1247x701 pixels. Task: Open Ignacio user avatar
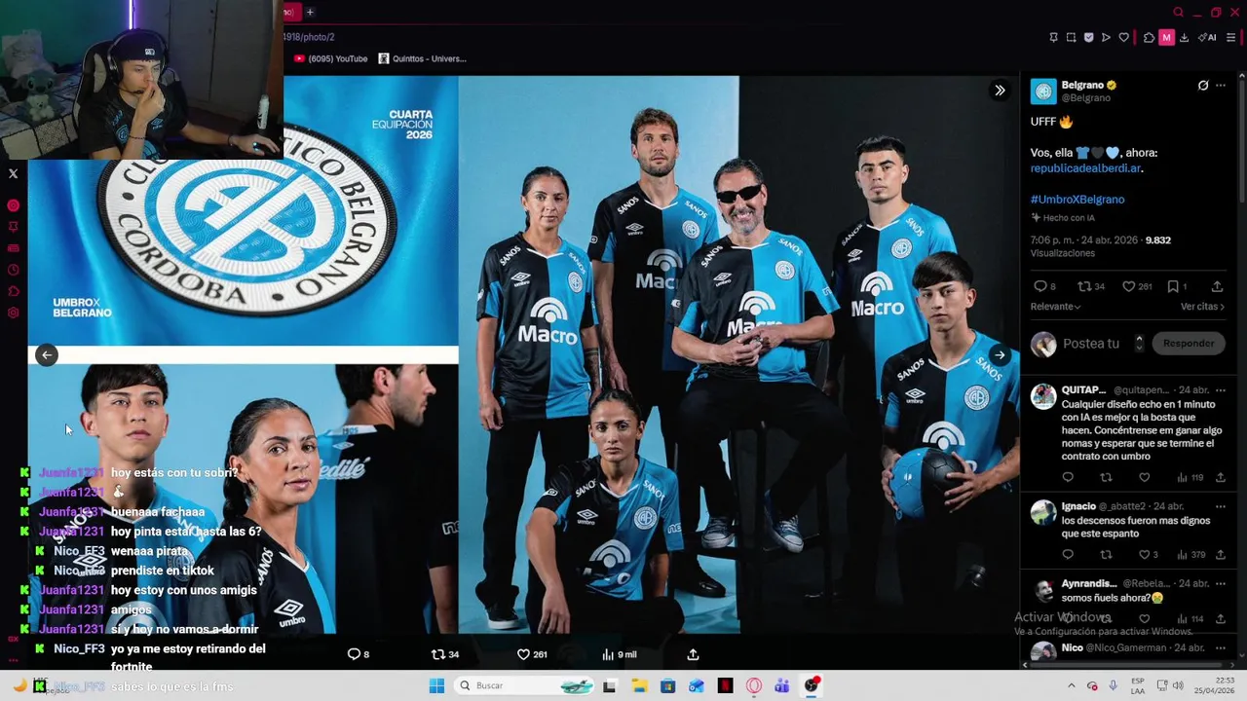1043,512
